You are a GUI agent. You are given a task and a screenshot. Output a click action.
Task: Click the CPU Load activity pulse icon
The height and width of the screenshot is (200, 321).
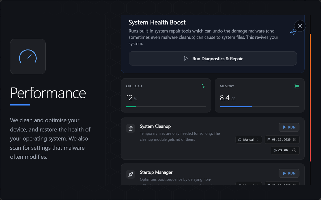[203, 86]
